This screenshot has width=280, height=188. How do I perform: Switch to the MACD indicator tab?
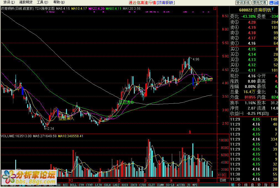[30, 185]
